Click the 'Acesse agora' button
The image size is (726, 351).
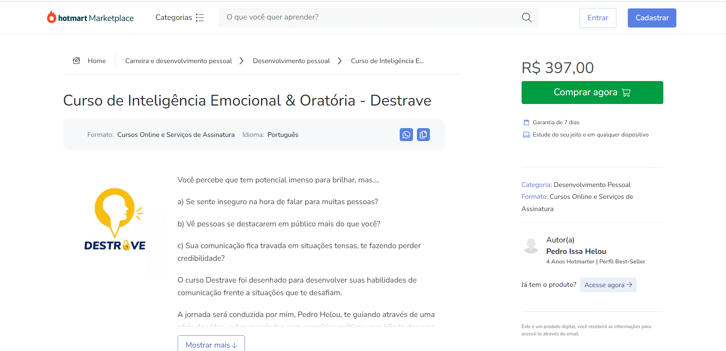608,285
